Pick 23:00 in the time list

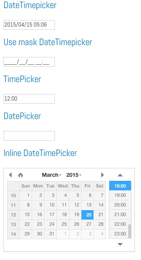coord(119,234)
